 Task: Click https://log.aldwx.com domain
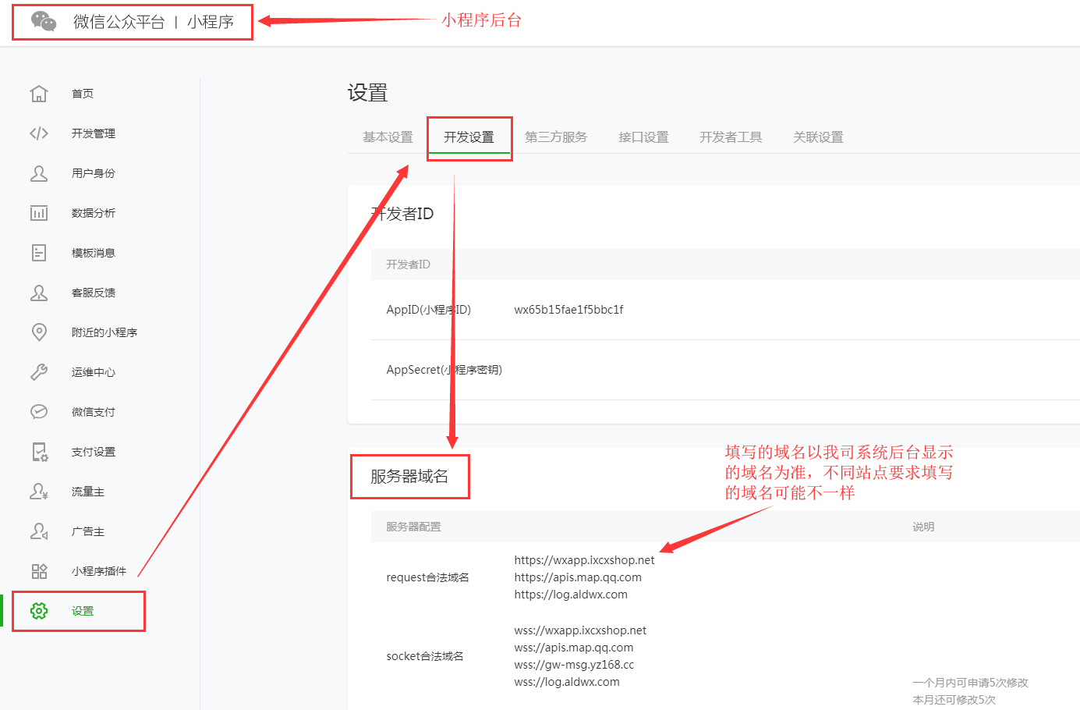point(571,595)
